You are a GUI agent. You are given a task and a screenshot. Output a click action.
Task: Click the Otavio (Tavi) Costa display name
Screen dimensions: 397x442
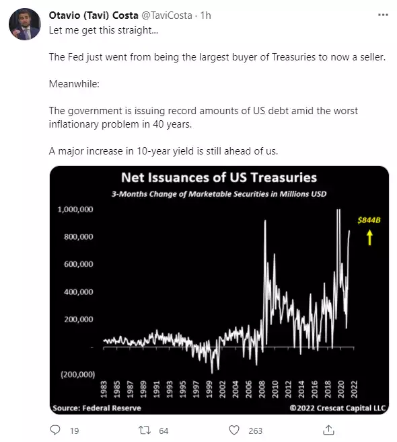pyautogui.click(x=94, y=15)
